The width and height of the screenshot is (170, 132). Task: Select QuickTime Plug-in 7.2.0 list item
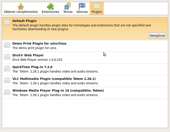pyautogui.click(x=32, y=67)
